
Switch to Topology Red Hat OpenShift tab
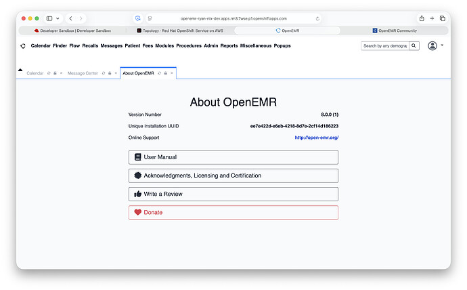click(x=180, y=30)
